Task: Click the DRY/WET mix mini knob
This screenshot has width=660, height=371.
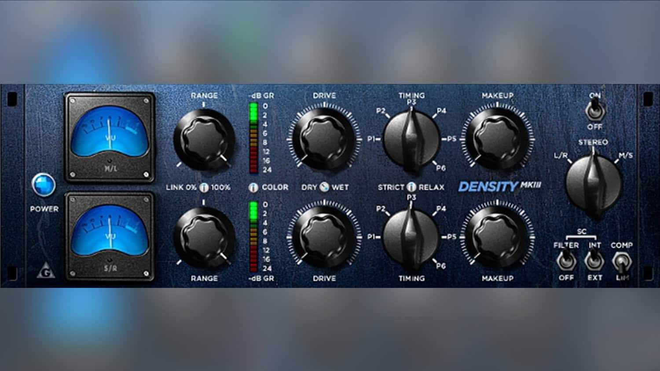Action: click(x=324, y=187)
